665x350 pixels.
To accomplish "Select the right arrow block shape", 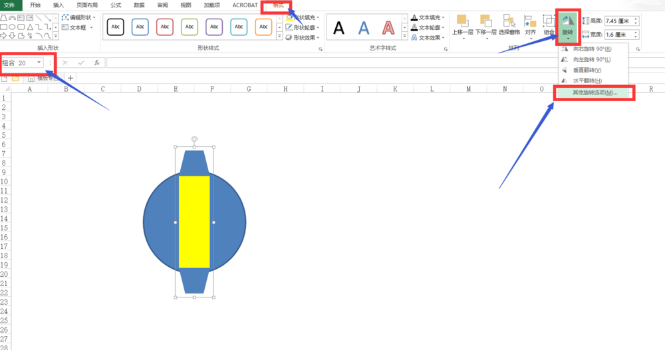I will (3, 36).
